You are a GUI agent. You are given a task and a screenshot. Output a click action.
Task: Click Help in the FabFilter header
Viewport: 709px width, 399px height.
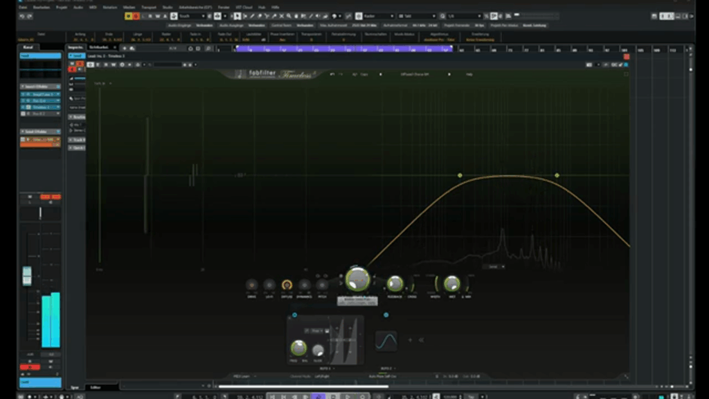click(x=469, y=74)
